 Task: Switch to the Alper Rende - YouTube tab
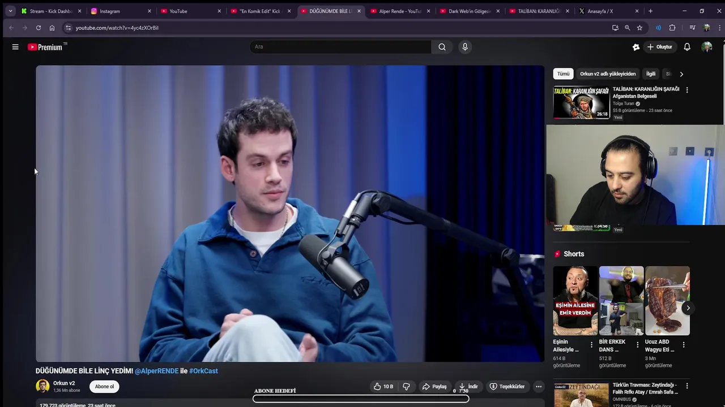400,11
